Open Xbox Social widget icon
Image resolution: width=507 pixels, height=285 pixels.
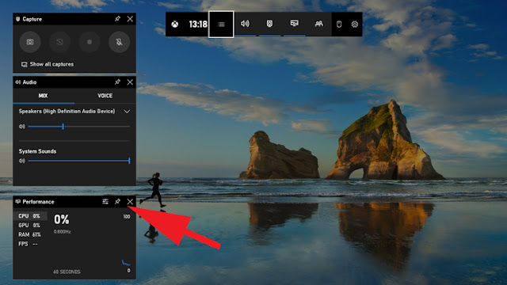318,24
